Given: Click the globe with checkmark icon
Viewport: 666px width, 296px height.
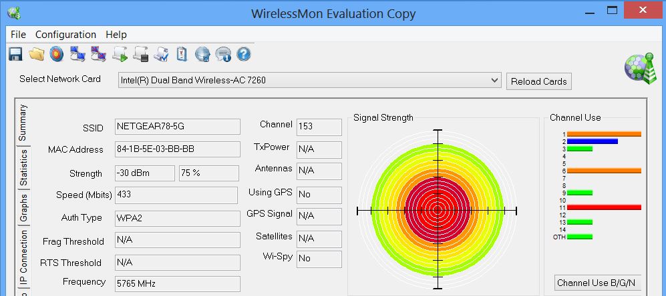Looking at the screenshot, I should click(202, 54).
